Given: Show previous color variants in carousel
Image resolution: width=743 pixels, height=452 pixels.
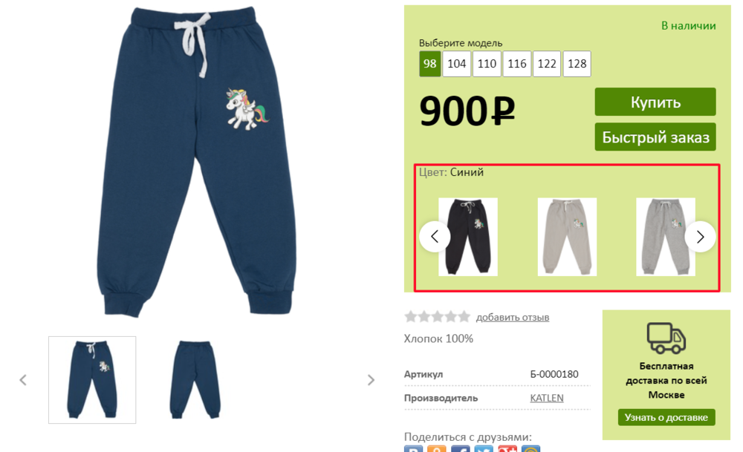Looking at the screenshot, I should click(435, 237).
